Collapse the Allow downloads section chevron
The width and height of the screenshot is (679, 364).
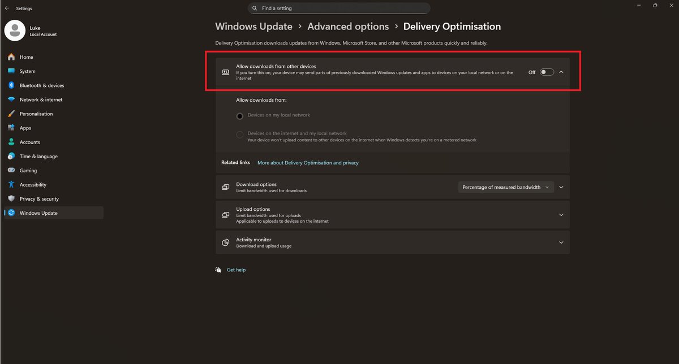click(x=561, y=72)
